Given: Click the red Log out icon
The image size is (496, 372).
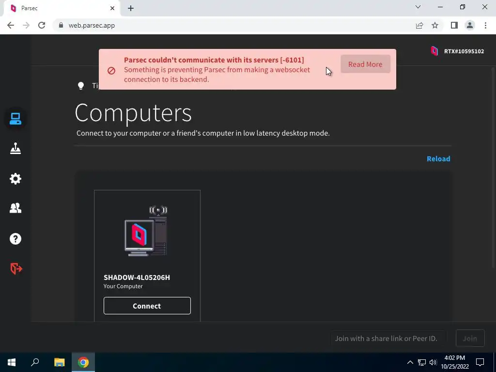Looking at the screenshot, I should pos(16,268).
